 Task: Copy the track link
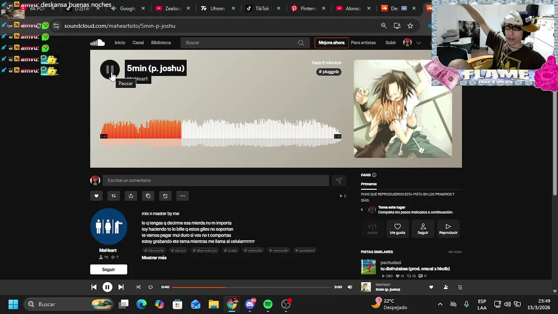tap(148, 196)
